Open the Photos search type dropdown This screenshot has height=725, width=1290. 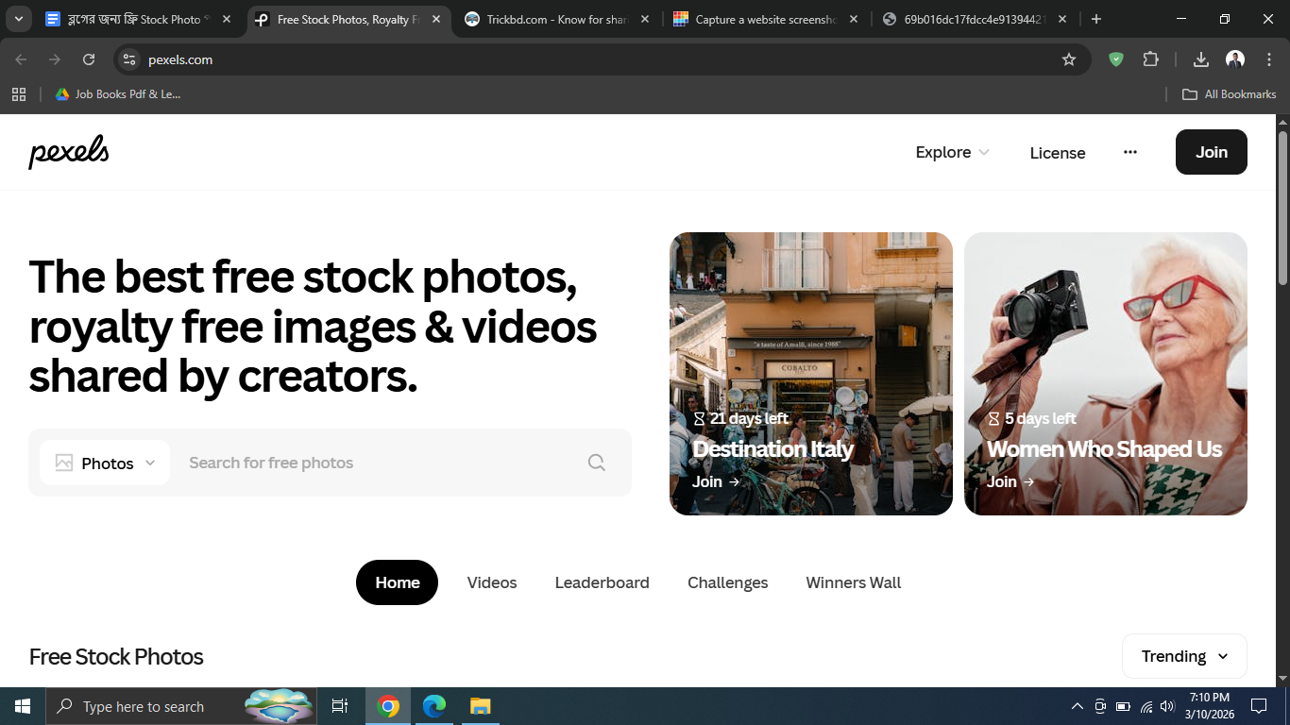click(105, 463)
